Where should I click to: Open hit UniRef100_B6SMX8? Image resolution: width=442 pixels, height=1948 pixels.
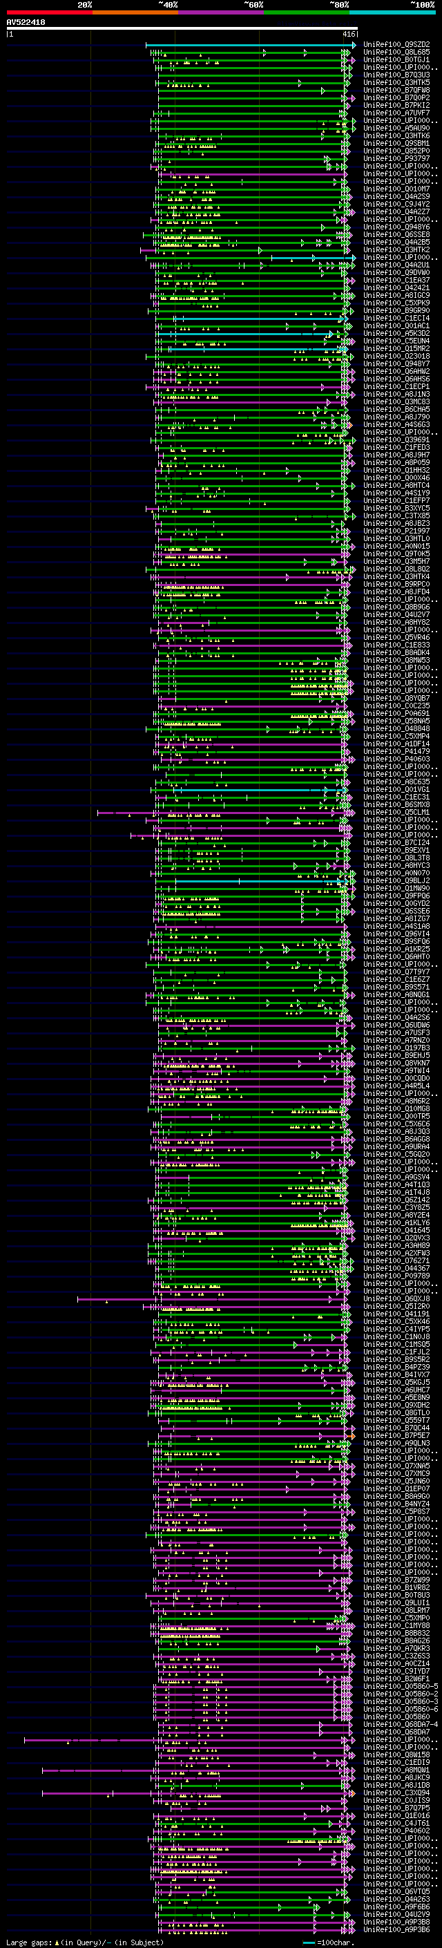click(396, 804)
